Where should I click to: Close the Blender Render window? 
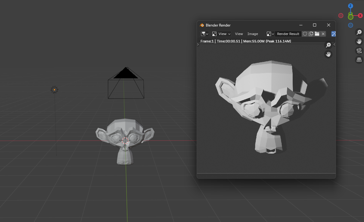click(328, 25)
